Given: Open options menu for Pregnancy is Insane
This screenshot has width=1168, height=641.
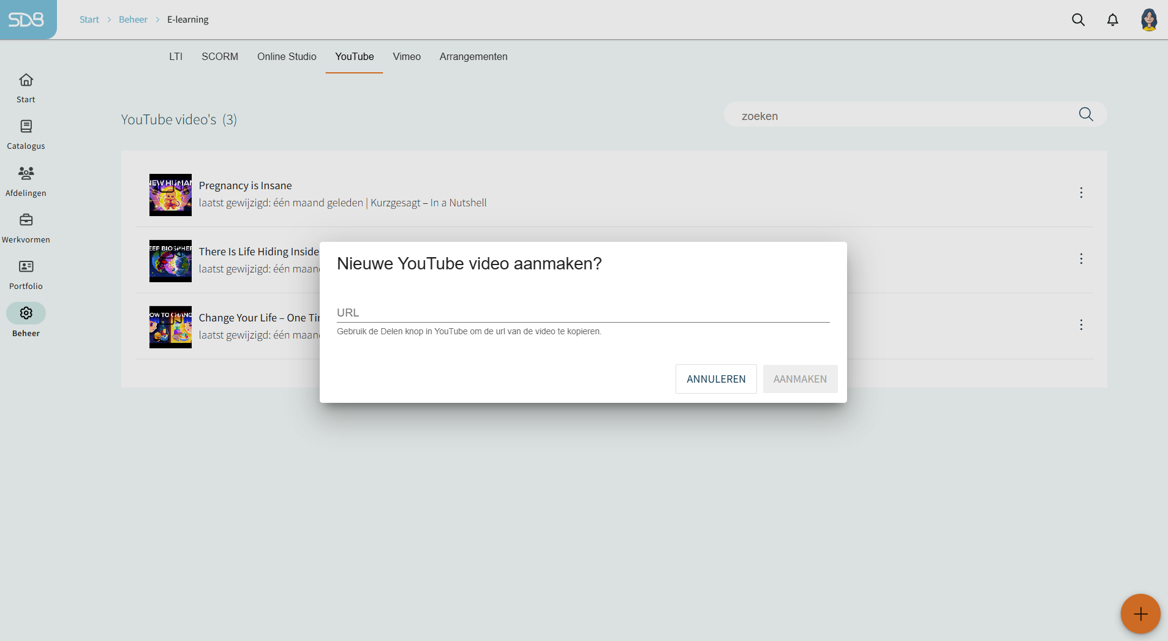Looking at the screenshot, I should coord(1081,193).
